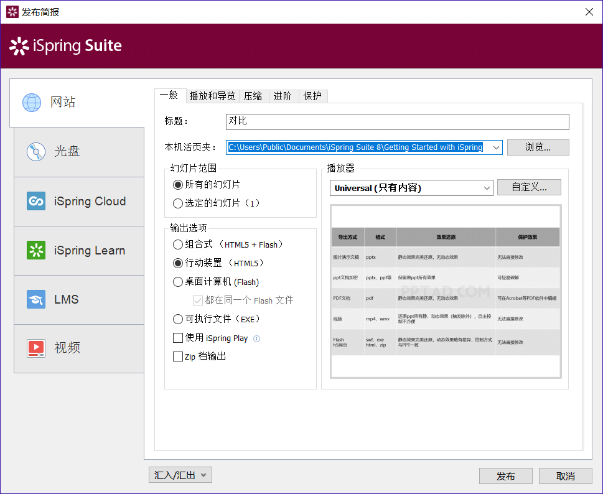
Task: Expand the 汇入/汇出 dropdown button
Action: [x=180, y=475]
